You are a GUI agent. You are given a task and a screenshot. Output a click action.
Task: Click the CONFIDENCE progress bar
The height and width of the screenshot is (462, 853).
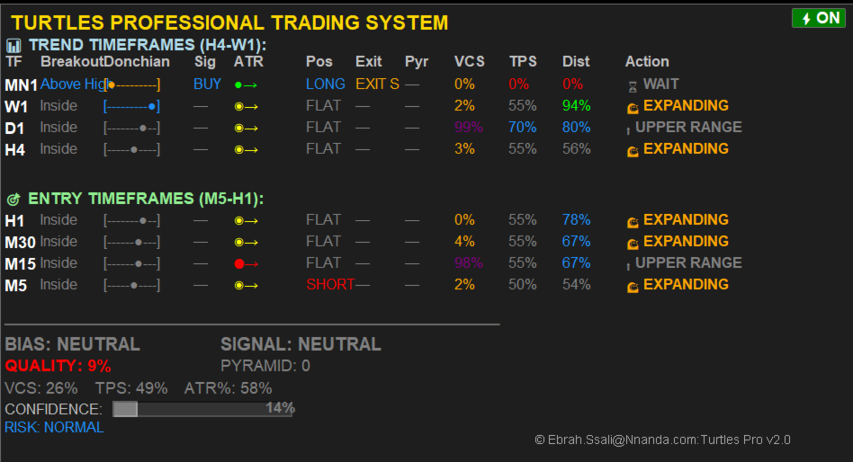coord(202,409)
